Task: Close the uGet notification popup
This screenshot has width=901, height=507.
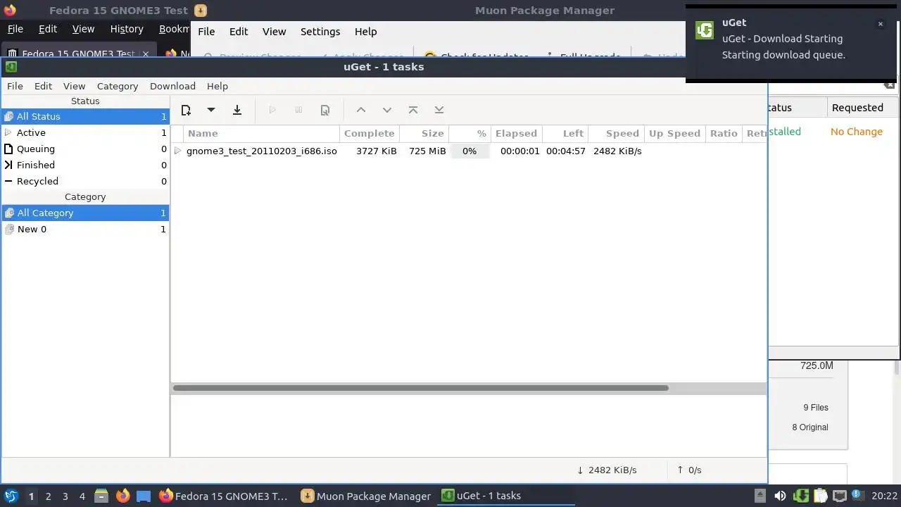Action: click(880, 24)
